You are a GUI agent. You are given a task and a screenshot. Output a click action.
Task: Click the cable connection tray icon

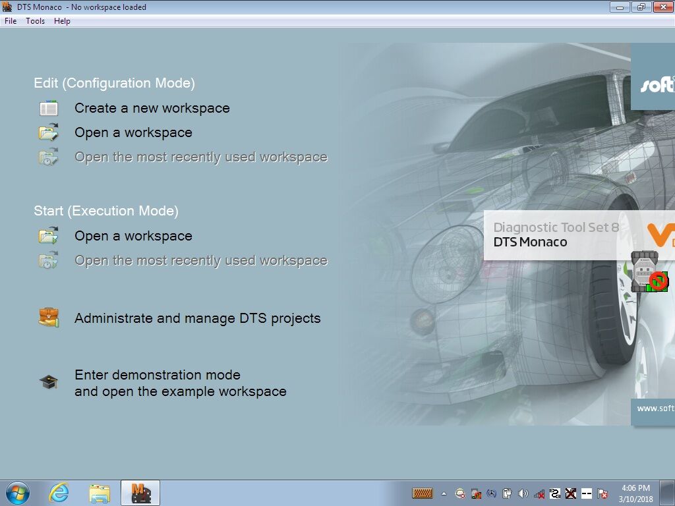coord(555,493)
